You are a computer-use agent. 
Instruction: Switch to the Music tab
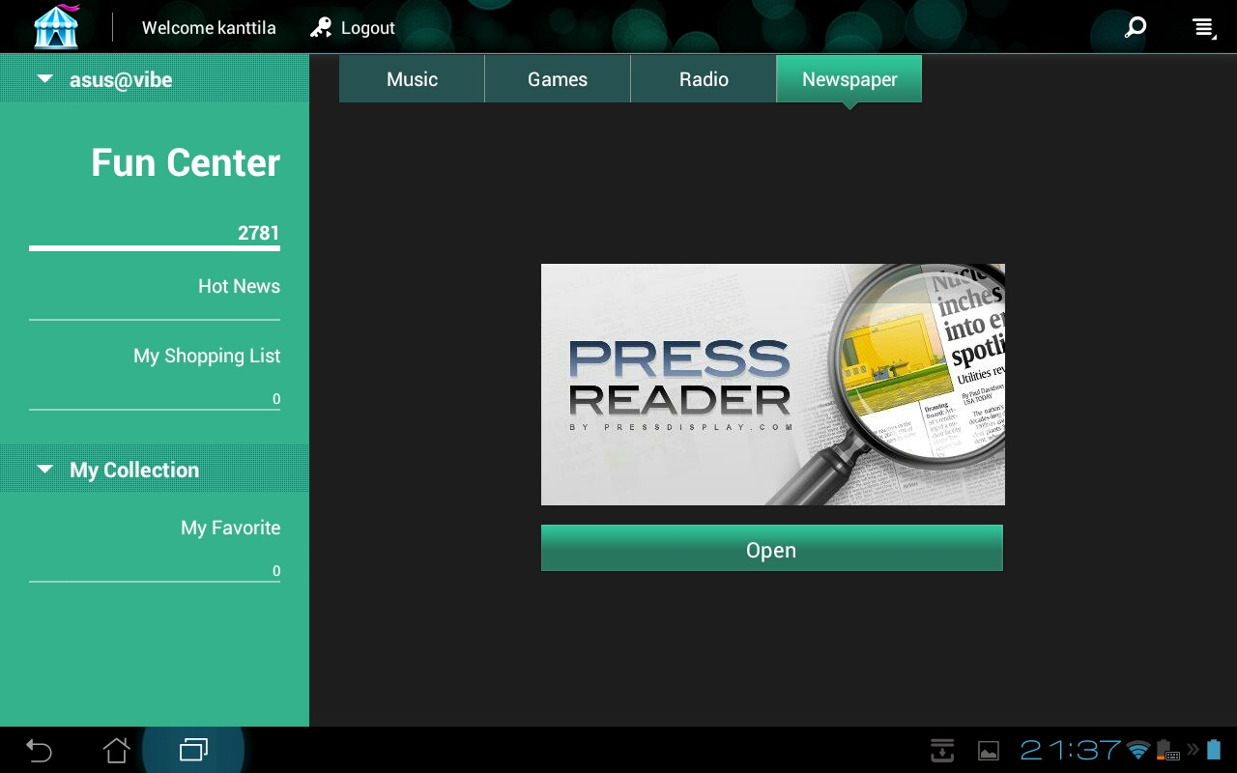[412, 79]
